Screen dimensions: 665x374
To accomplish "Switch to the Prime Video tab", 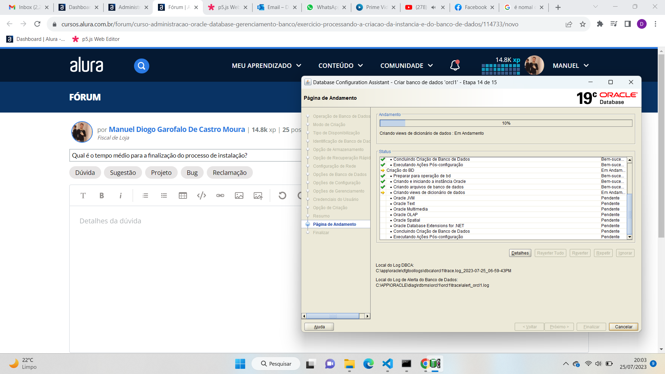I will [376, 7].
